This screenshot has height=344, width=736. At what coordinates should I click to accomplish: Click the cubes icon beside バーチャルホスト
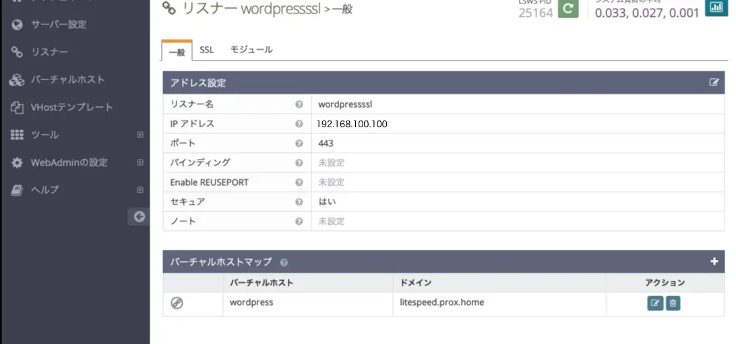tap(17, 79)
